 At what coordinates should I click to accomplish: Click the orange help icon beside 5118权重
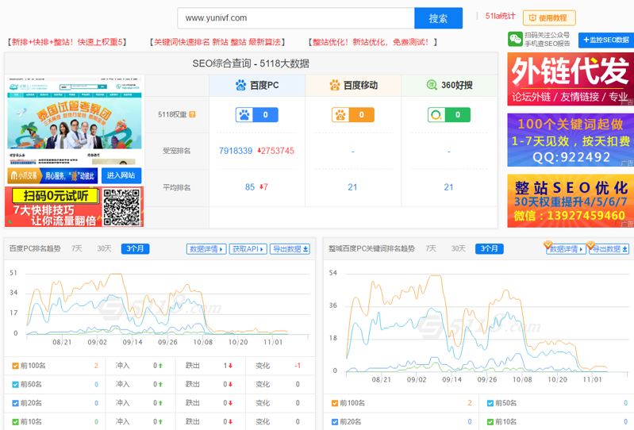click(x=193, y=114)
